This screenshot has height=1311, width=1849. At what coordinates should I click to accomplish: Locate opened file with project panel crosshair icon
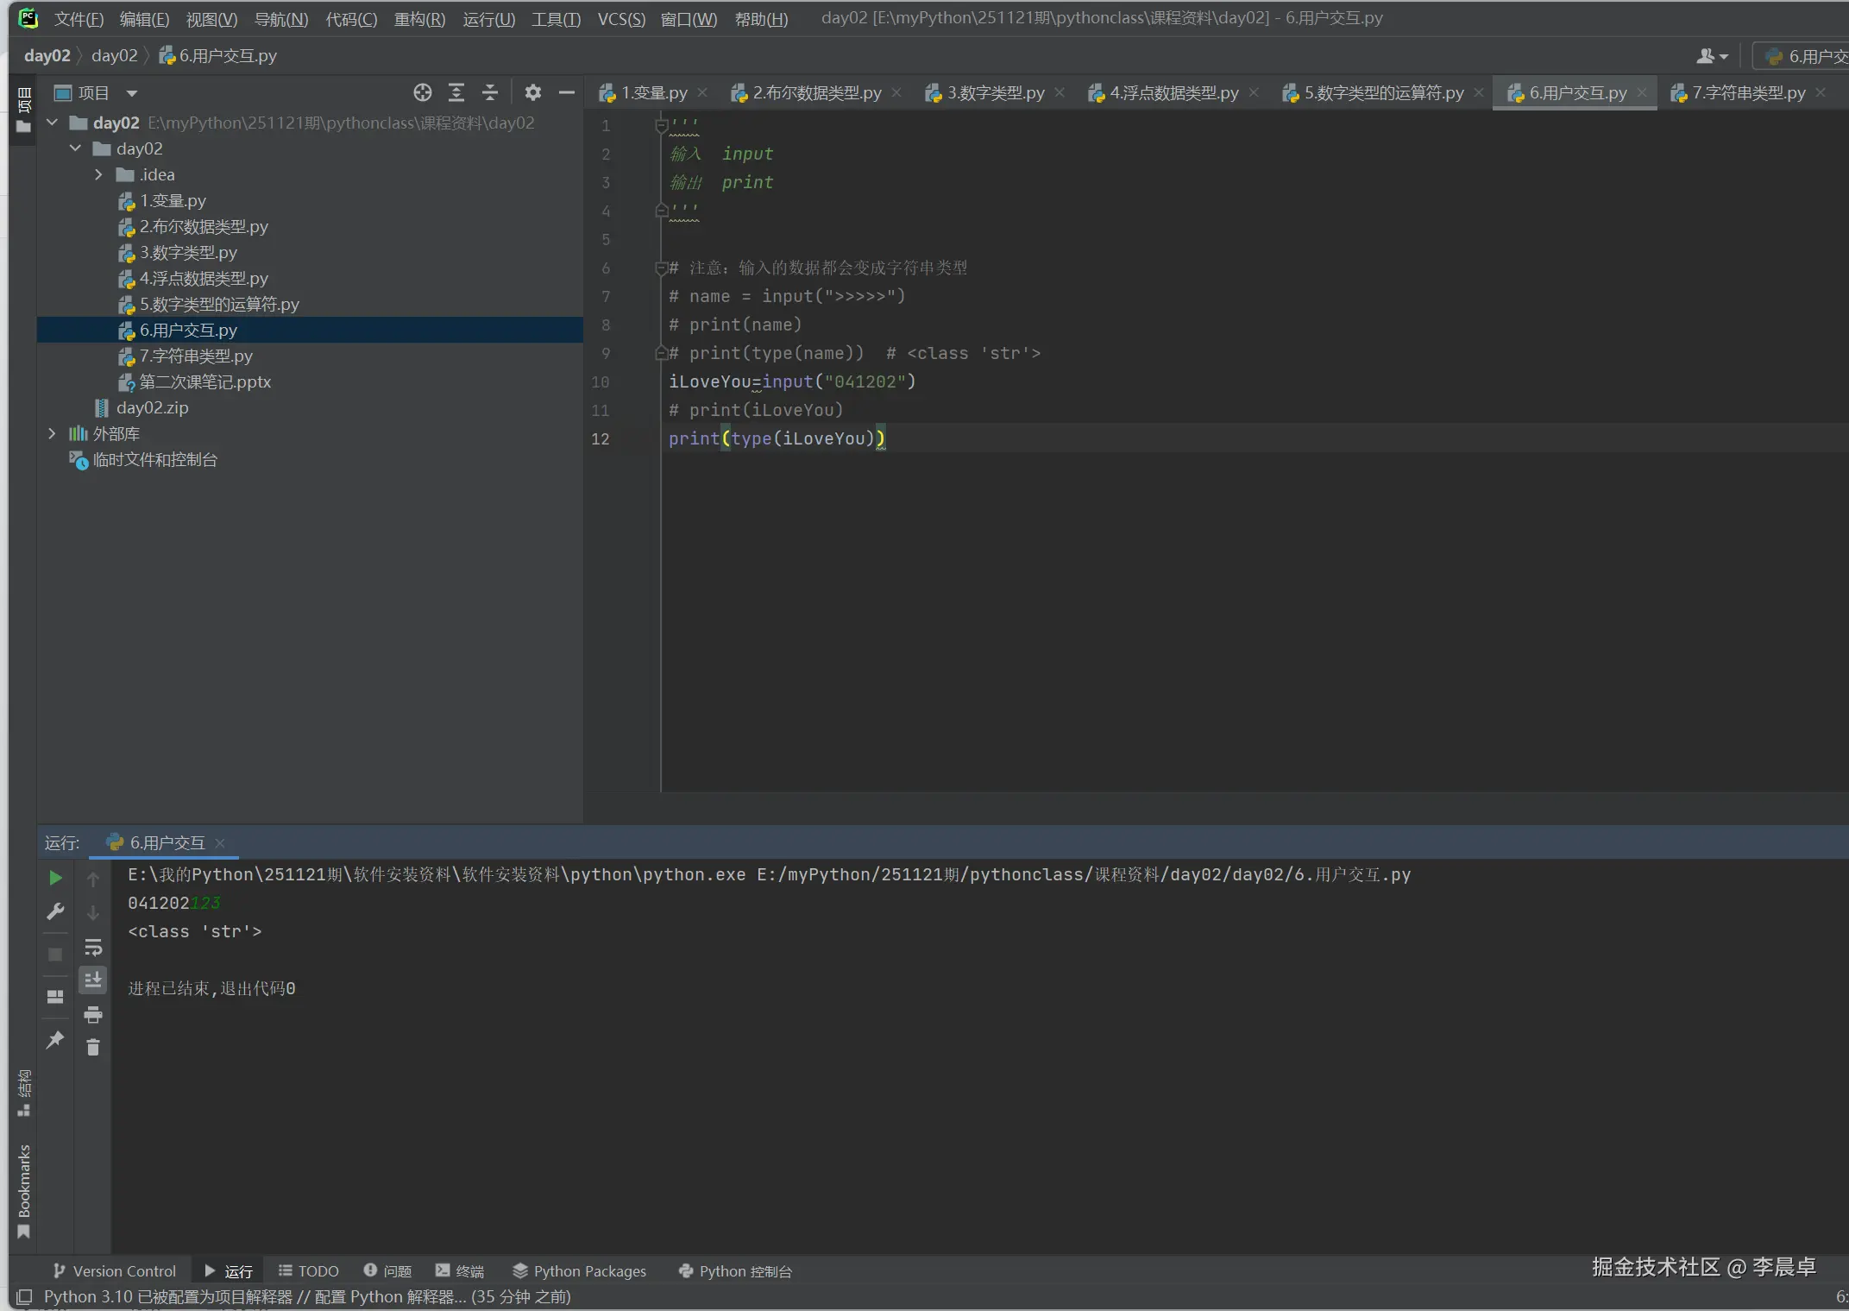click(422, 92)
